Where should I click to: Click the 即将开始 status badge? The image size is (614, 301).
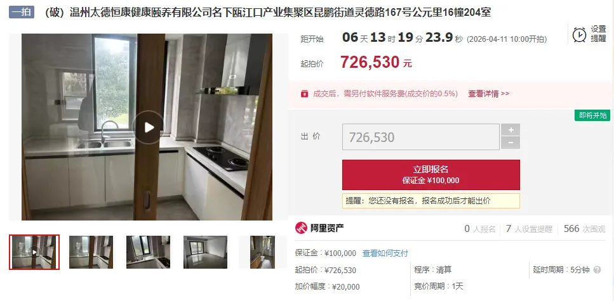coord(592,115)
